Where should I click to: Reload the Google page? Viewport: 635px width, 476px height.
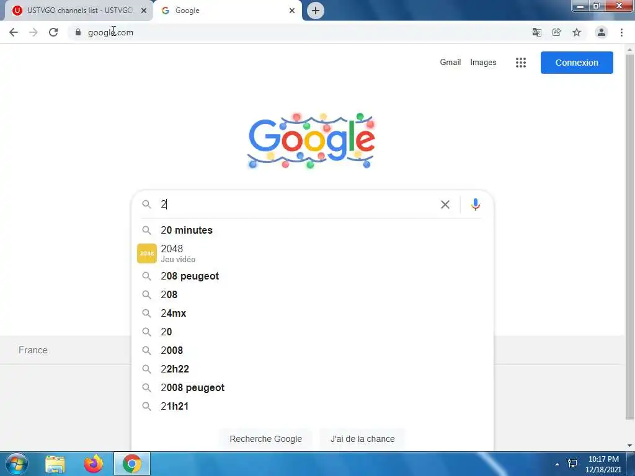click(53, 32)
